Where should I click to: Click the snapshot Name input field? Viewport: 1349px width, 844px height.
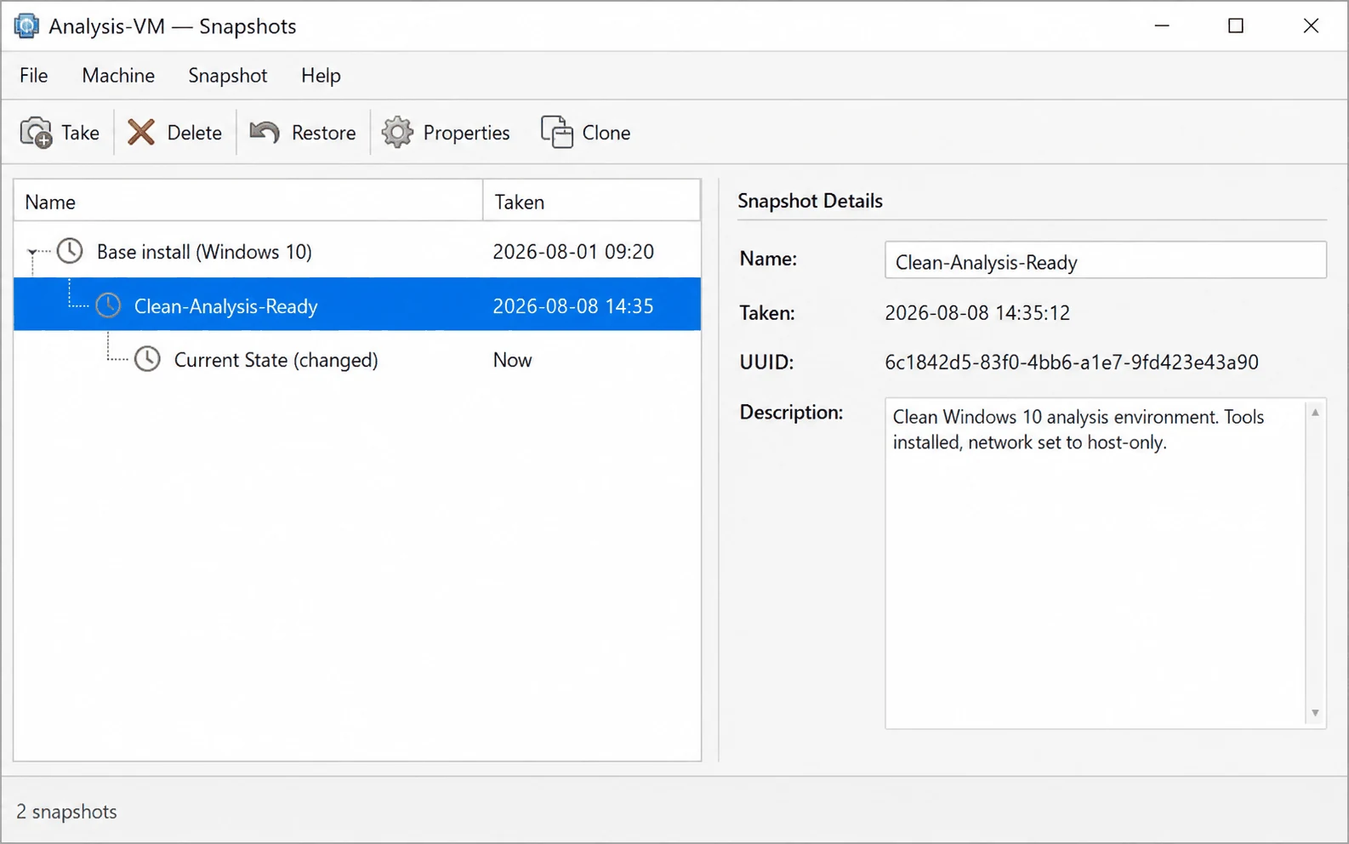coord(1105,260)
